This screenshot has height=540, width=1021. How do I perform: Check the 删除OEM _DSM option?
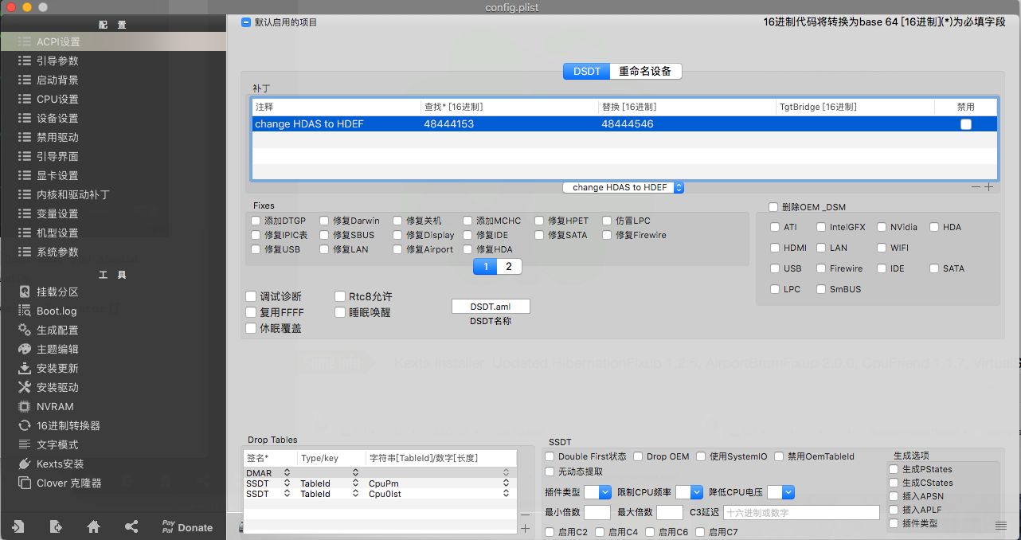coord(773,207)
